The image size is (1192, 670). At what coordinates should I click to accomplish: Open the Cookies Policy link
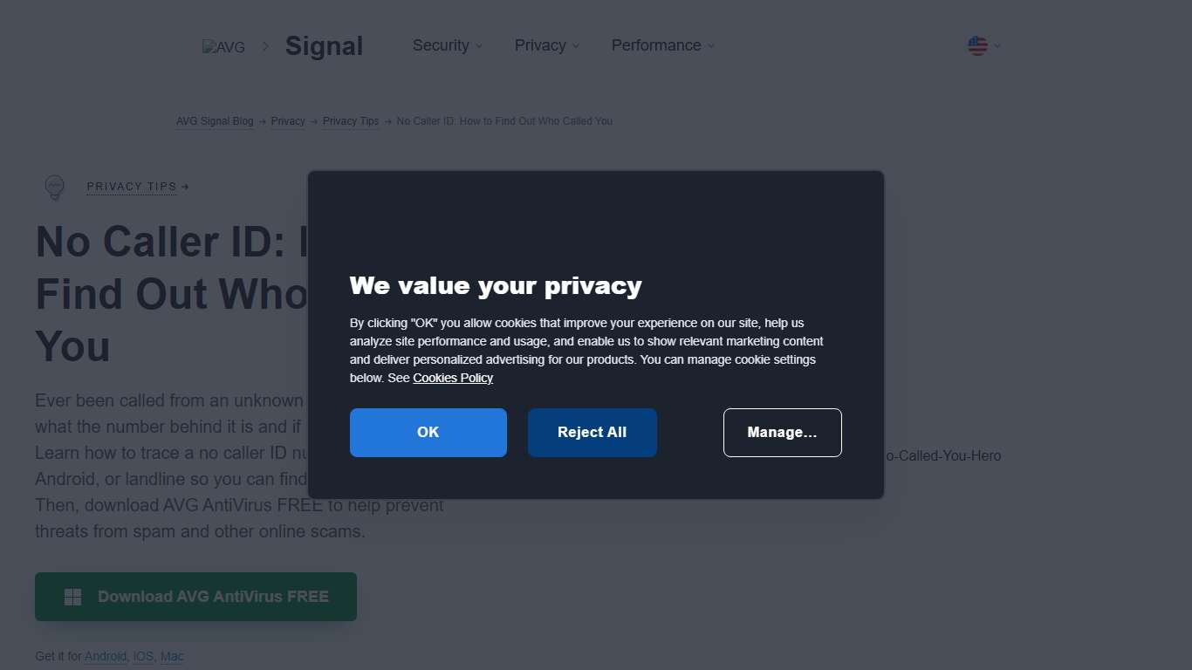tap(453, 378)
